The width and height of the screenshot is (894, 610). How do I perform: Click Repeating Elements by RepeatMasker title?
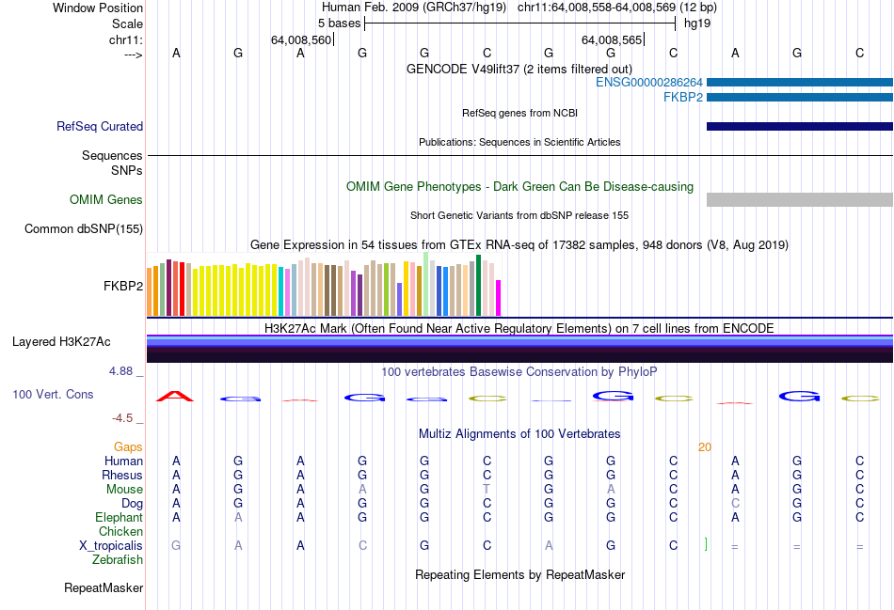pos(519,574)
